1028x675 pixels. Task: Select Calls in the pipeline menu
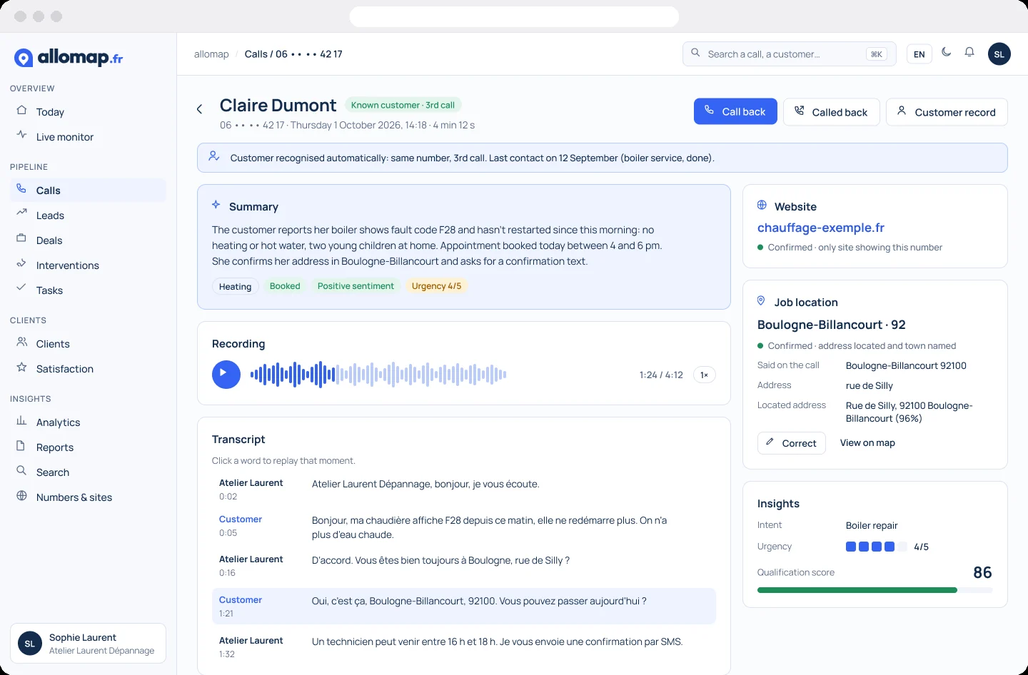pos(88,191)
